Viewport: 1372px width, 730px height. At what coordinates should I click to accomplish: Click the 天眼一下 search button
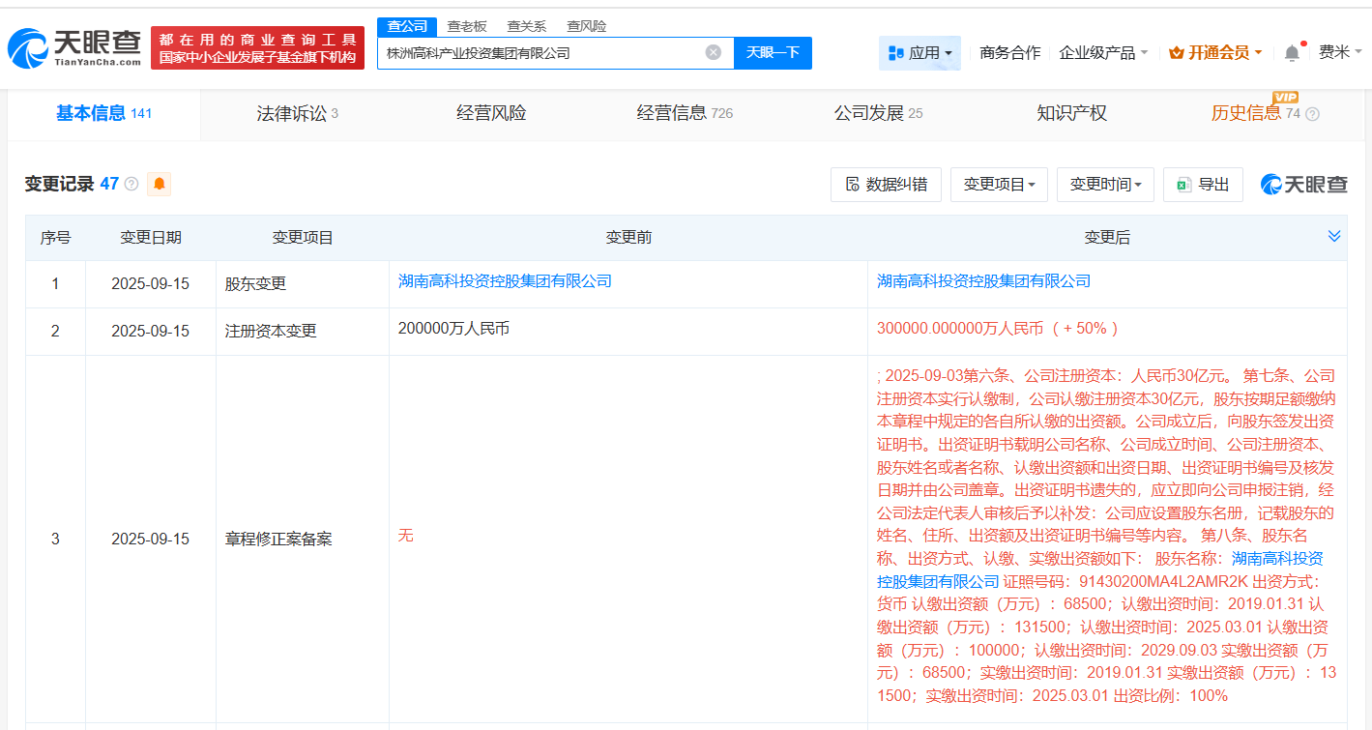[x=773, y=53]
